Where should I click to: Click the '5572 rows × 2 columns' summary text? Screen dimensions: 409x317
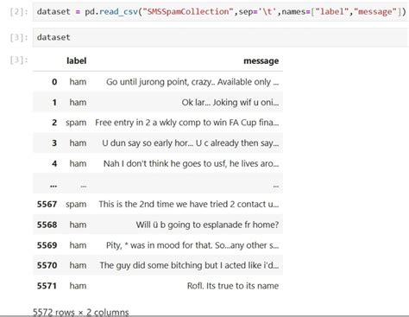pos(81,312)
